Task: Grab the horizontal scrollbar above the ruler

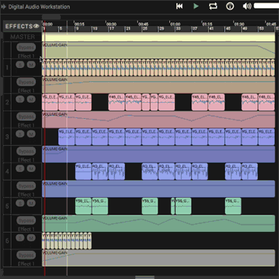Action: click(x=51, y=17)
